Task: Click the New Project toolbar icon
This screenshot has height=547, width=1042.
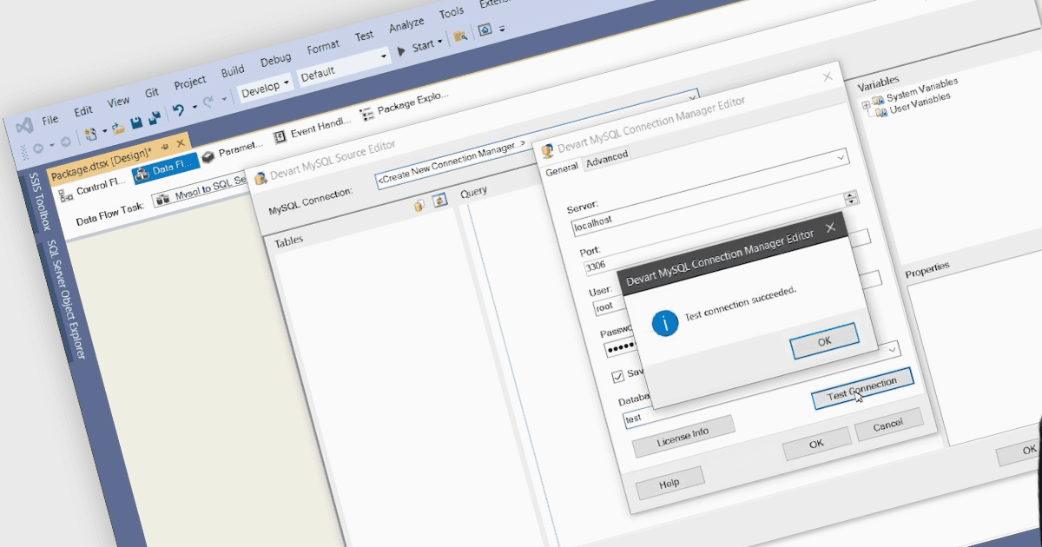Action: (x=91, y=135)
